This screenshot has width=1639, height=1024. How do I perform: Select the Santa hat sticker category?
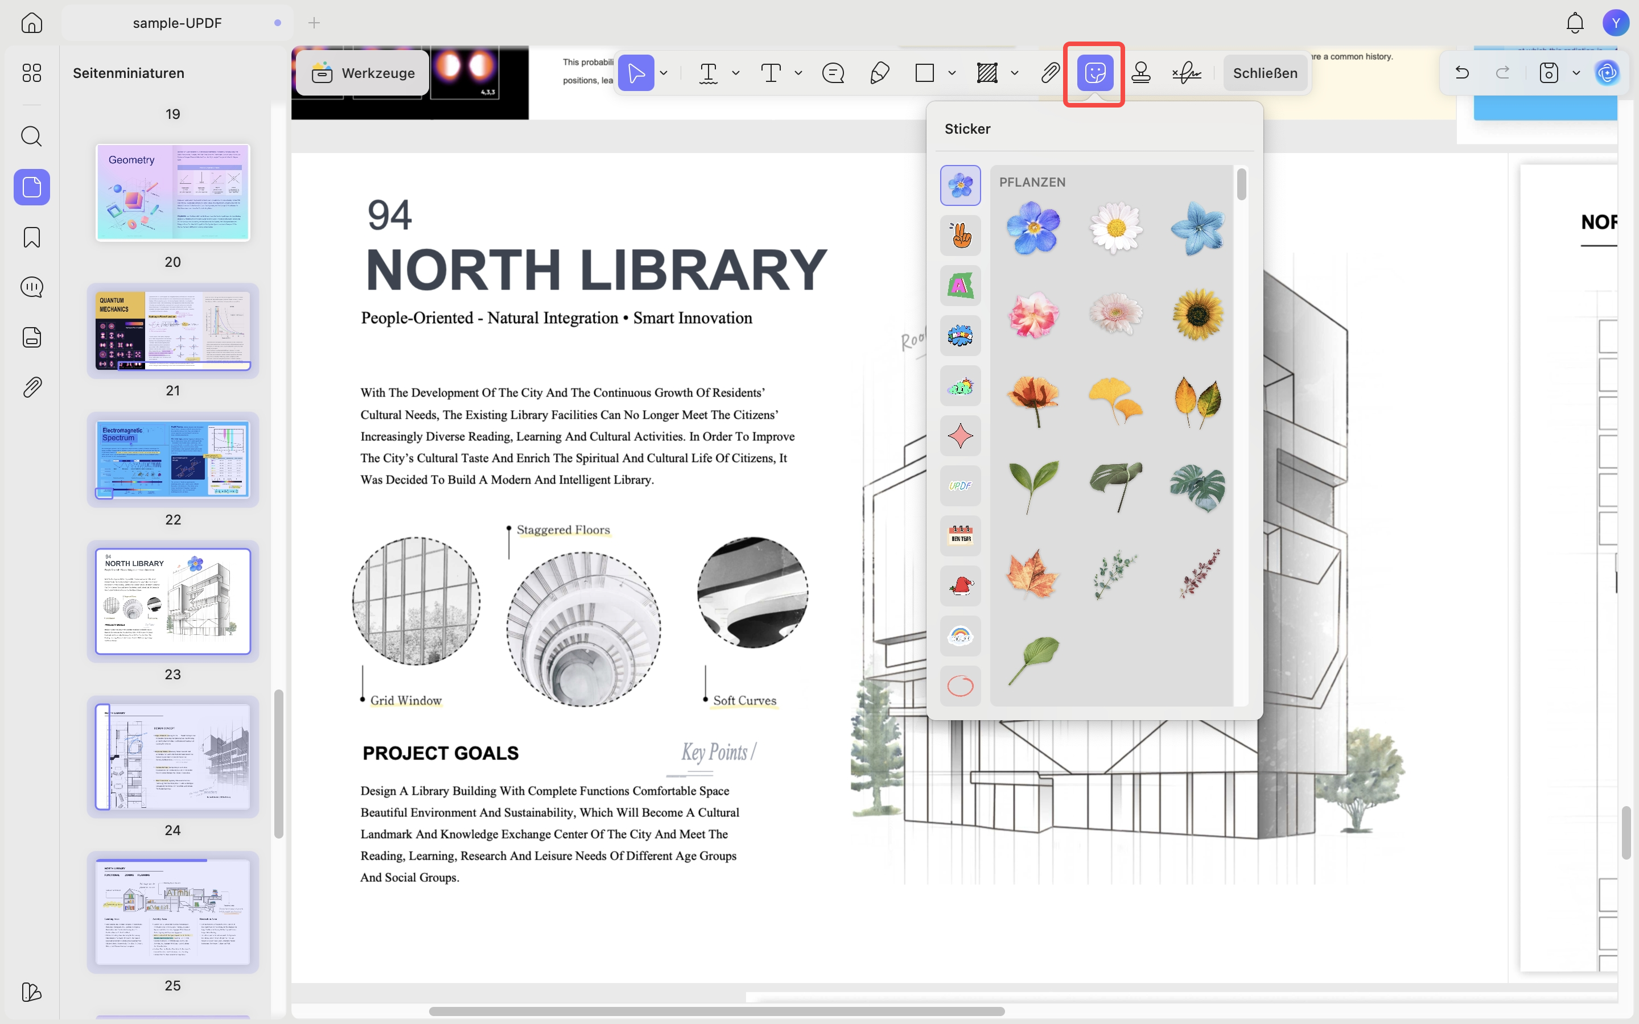pos(961,586)
